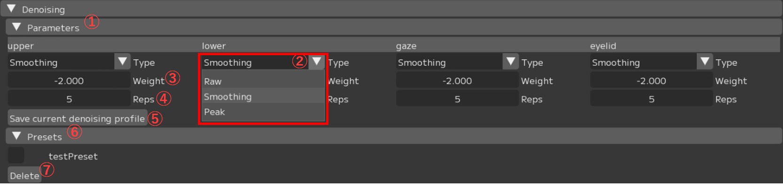Select Raw from the lower dropdown list
783x189 pixels.
tap(262, 81)
